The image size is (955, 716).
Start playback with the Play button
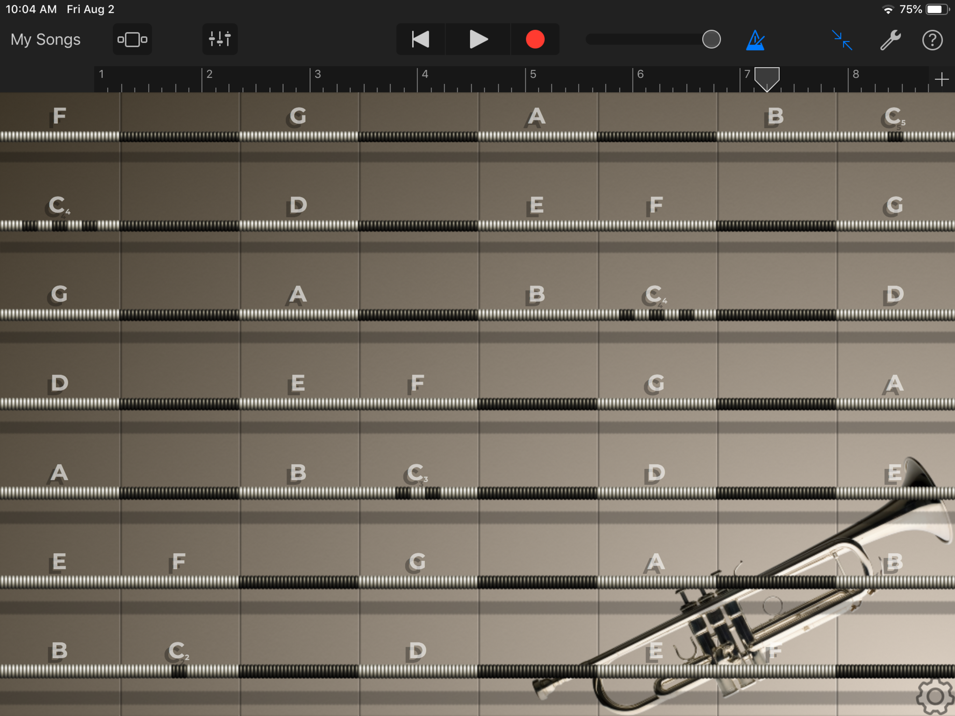click(x=478, y=39)
